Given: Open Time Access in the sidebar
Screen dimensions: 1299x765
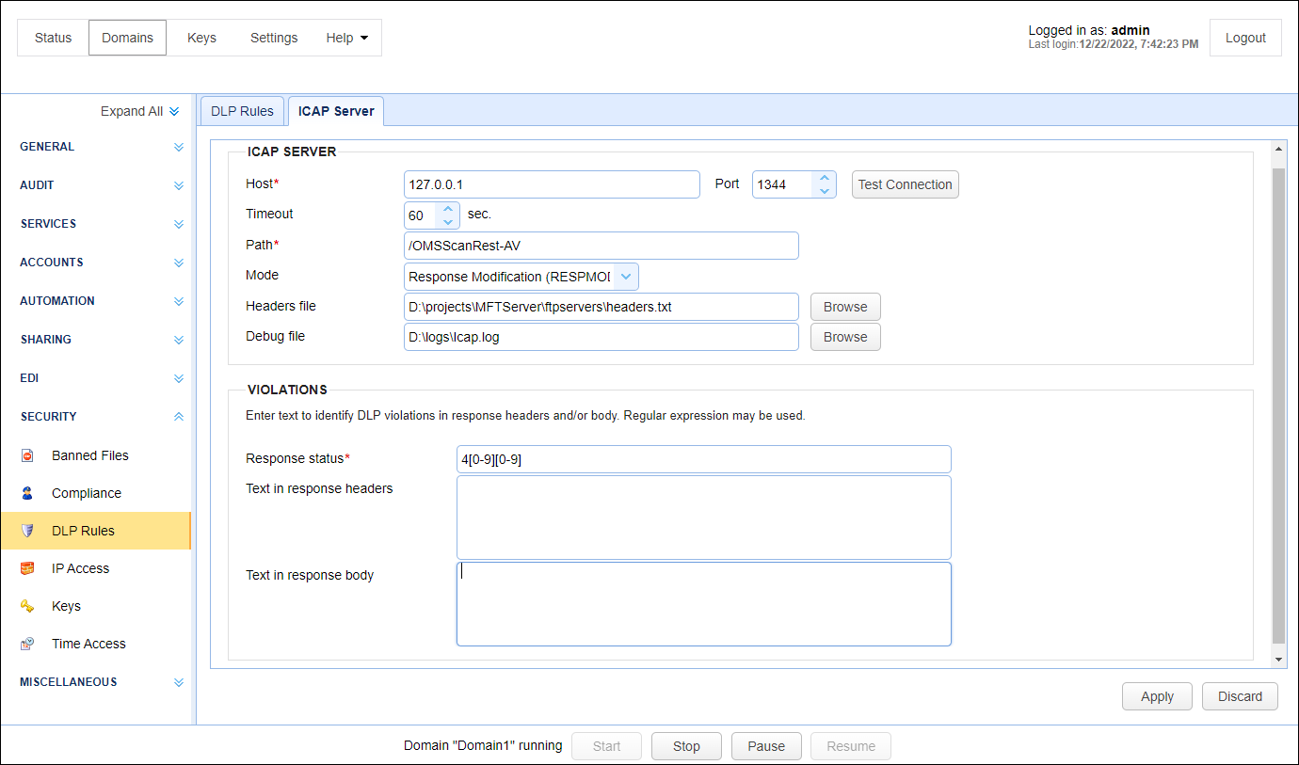Looking at the screenshot, I should click(x=88, y=644).
